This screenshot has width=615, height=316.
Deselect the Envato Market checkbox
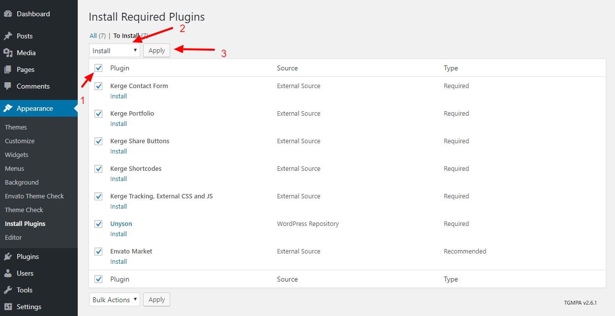(98, 252)
